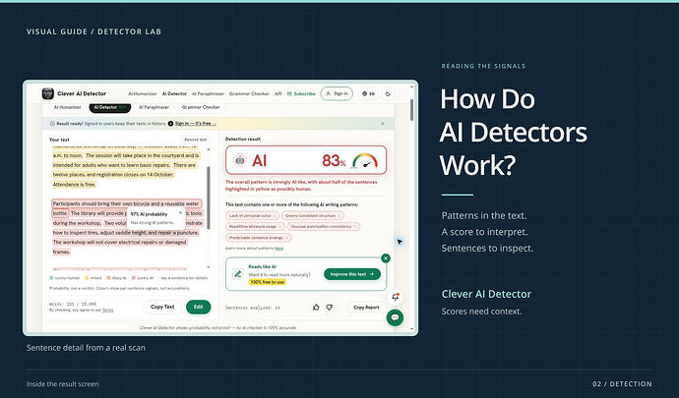This screenshot has height=398, width=679.
Task: Switch to the AI Paraphraser pill tab
Action: (x=154, y=107)
